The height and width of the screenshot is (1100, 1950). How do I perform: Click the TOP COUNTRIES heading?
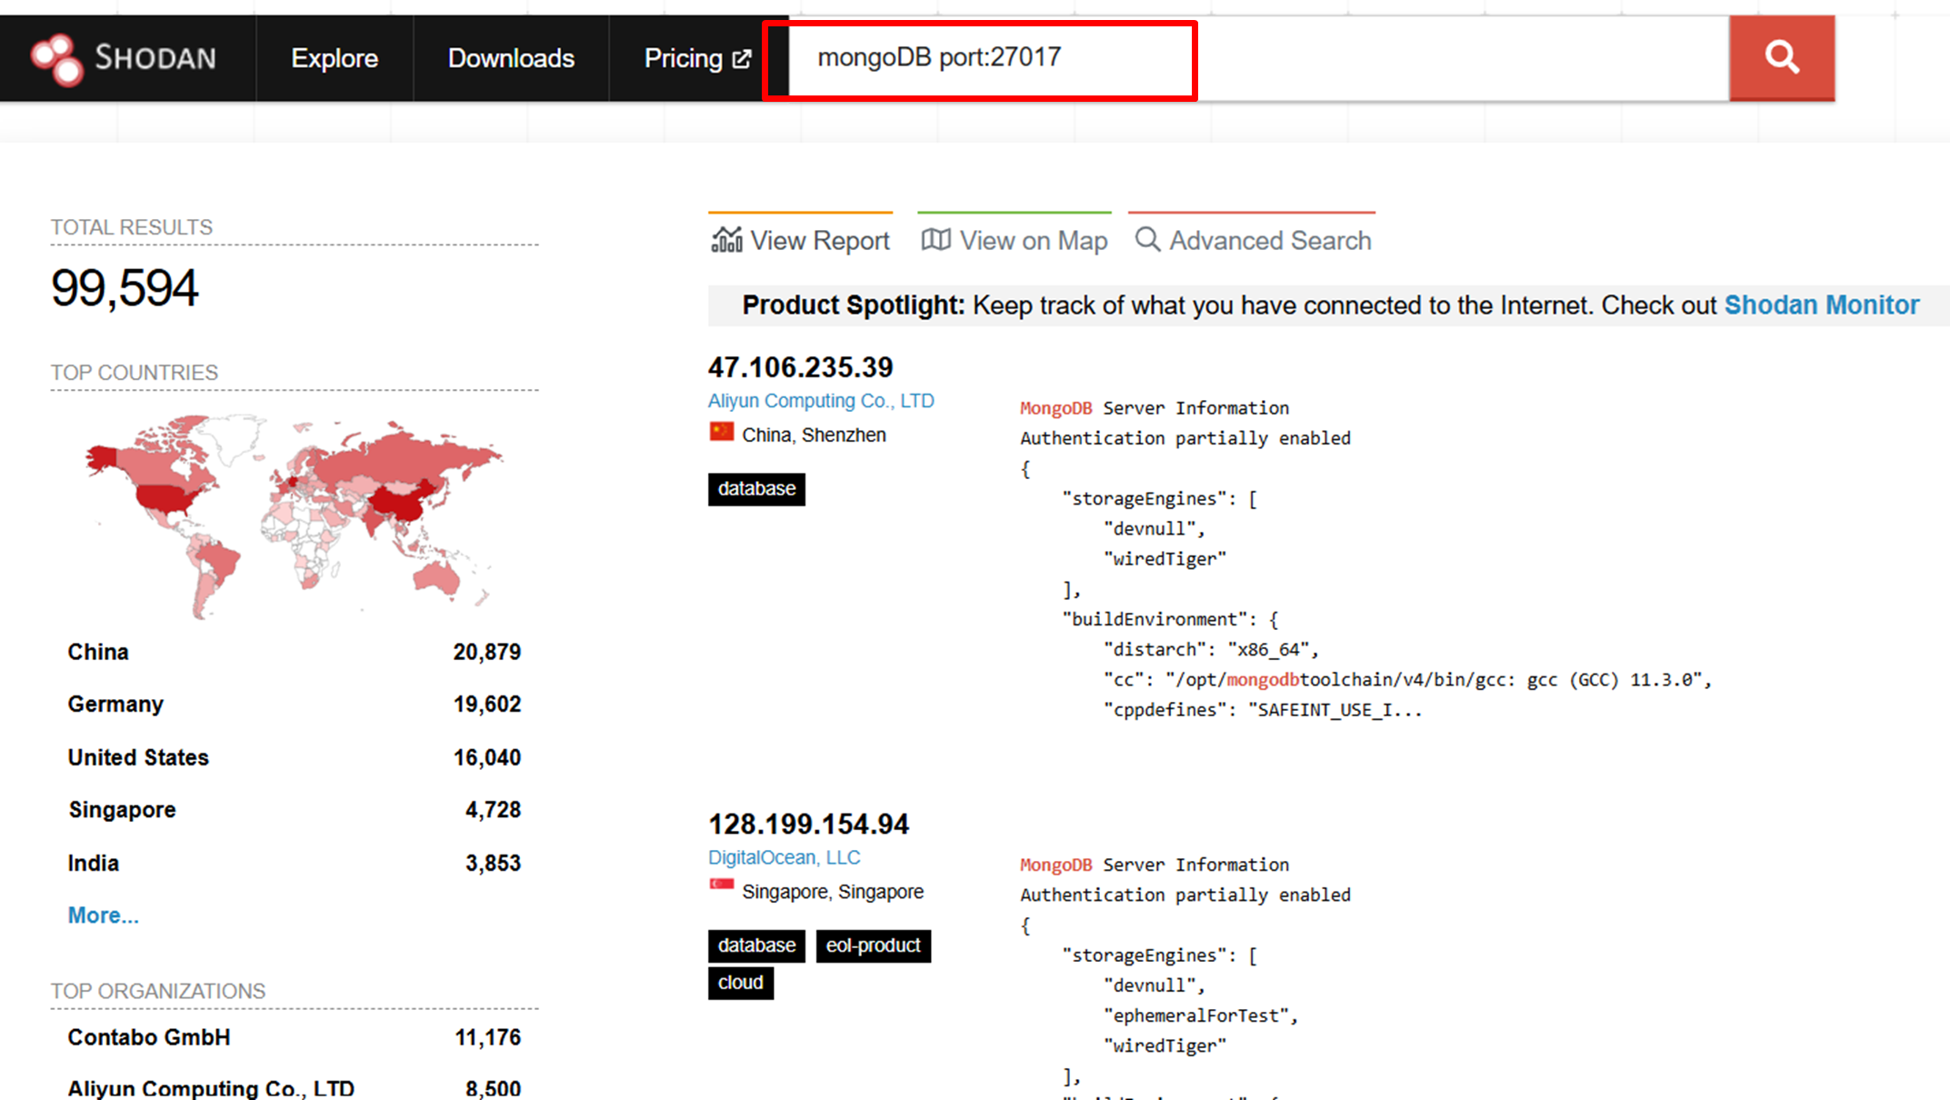[135, 373]
